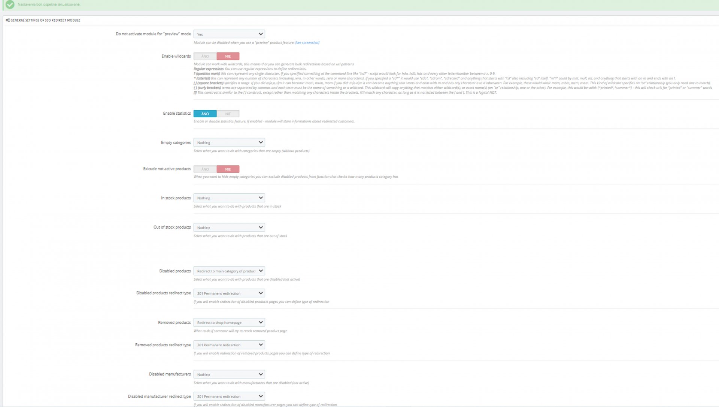
Task: Click the gears icon beside General Settings
Action: 7,20
